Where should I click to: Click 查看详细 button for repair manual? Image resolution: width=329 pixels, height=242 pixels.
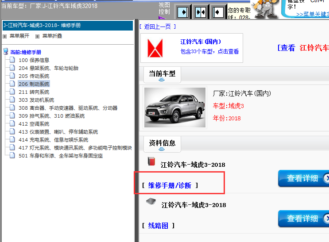click(x=303, y=178)
